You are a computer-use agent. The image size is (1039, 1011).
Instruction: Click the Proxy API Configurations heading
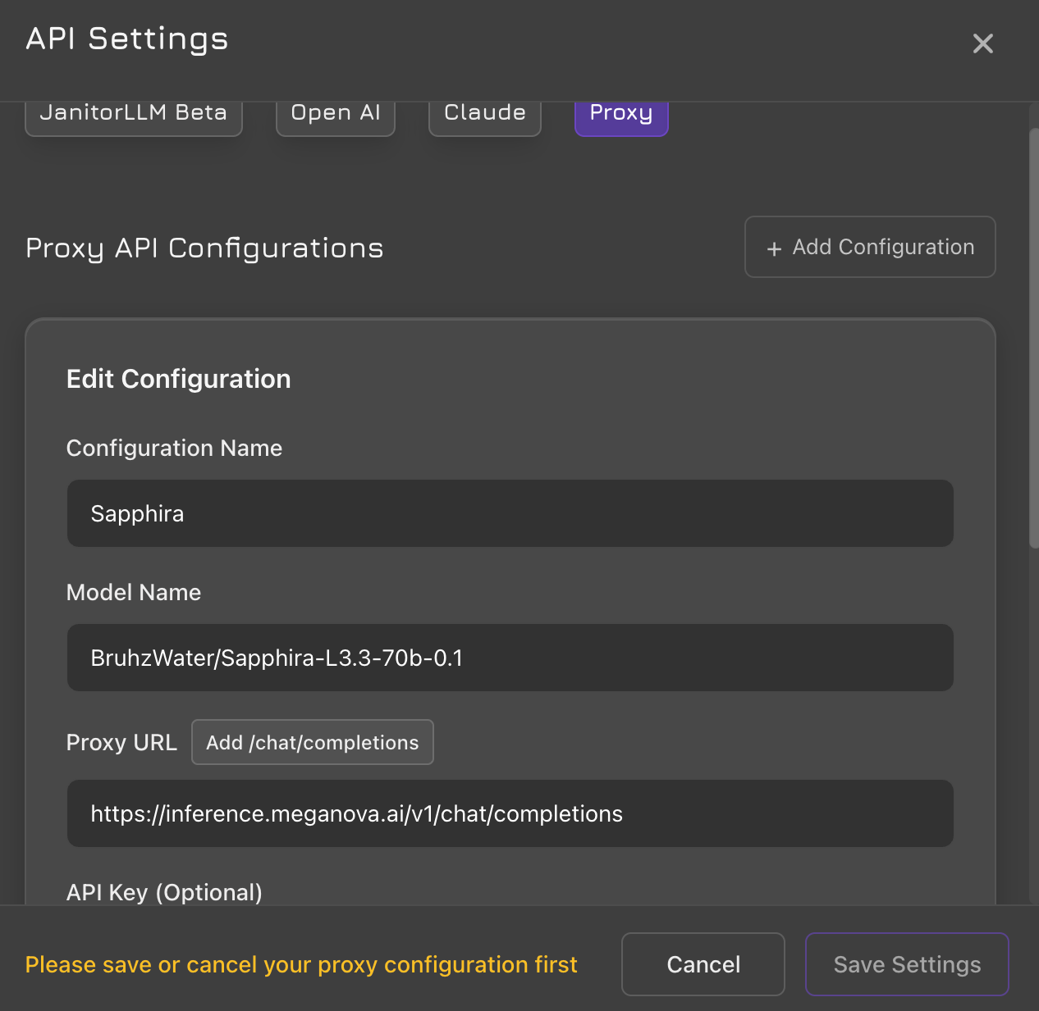204,248
